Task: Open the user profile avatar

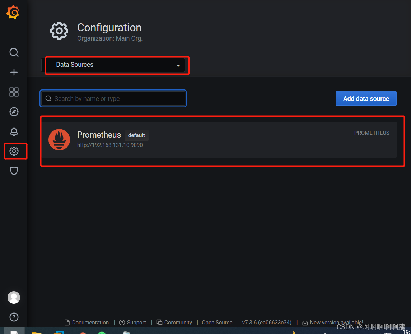Action: (14, 298)
